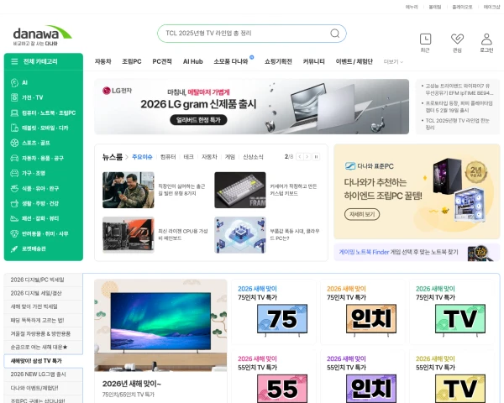Open the PC견적 menu item
This screenshot has height=403, width=504.
point(162,61)
